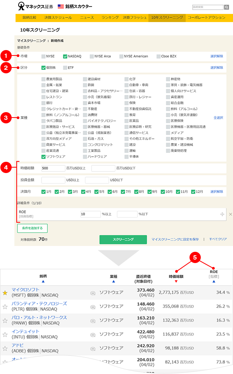233x374 pixels.
Task: Open comment icon in Palo Alto Networks row
Action: pyautogui.click(x=93, y=321)
